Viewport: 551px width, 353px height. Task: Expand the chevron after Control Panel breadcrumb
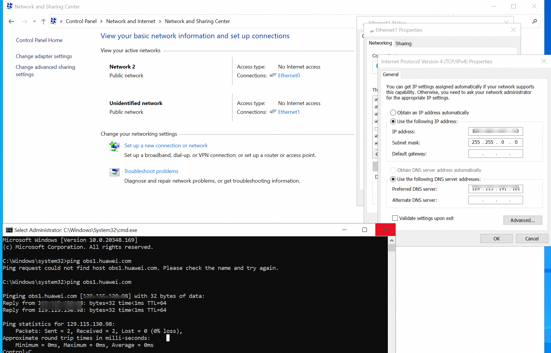point(101,21)
